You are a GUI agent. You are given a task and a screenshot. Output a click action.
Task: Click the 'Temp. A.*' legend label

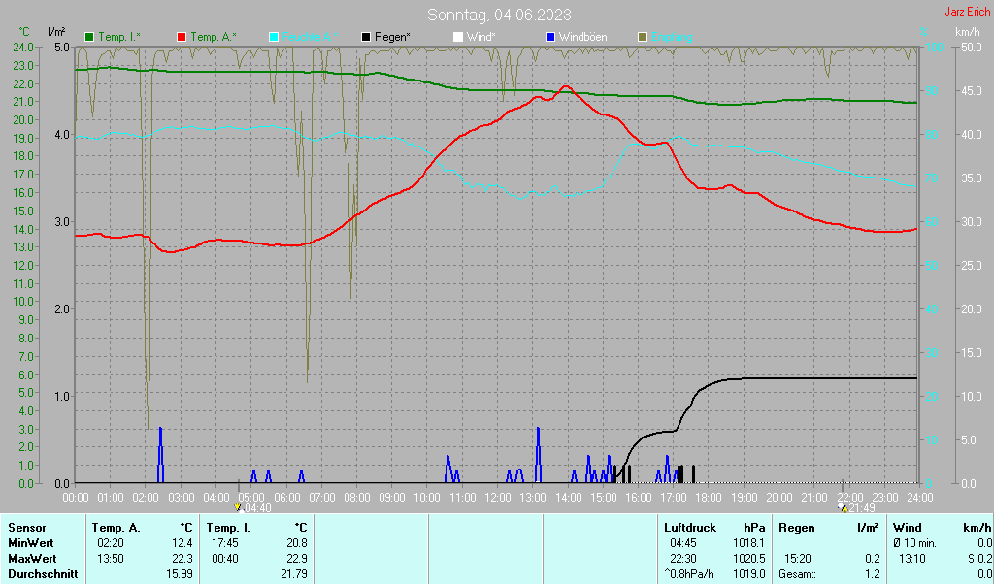(214, 38)
